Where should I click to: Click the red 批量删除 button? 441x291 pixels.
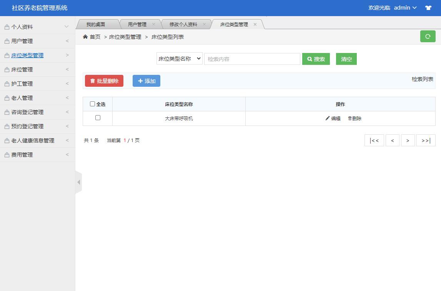click(x=104, y=81)
